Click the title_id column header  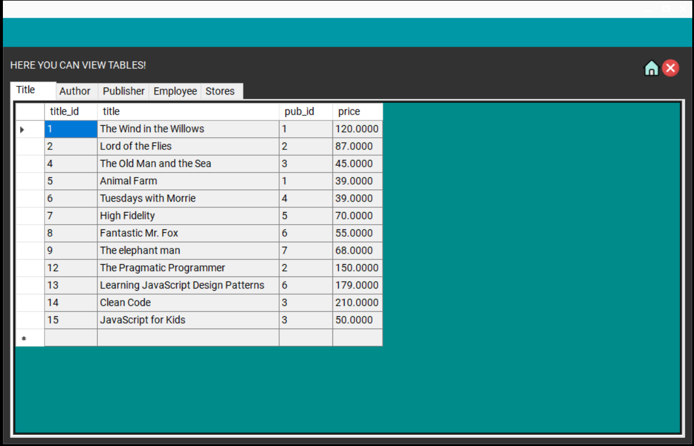64,111
